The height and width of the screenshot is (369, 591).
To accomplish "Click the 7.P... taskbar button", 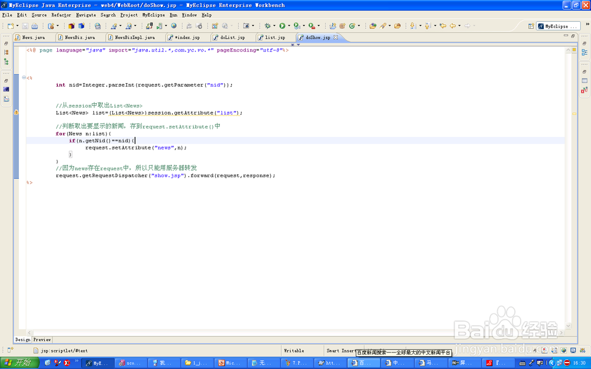I will pos(298,363).
